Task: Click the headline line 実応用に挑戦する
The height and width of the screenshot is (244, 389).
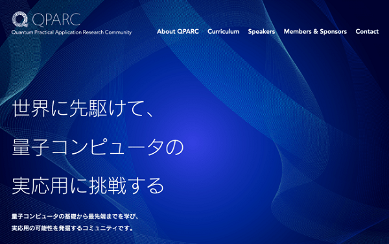Action: [88, 186]
